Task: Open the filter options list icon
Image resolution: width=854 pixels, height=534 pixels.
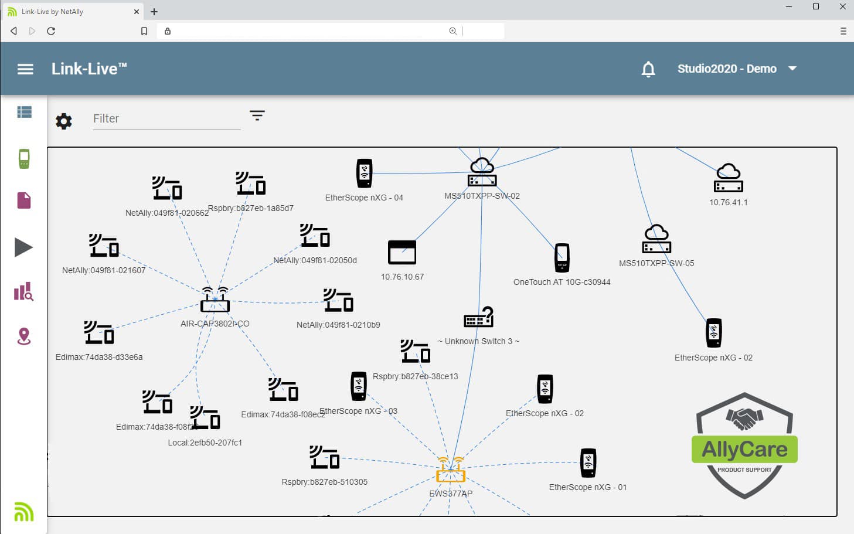Action: click(257, 115)
